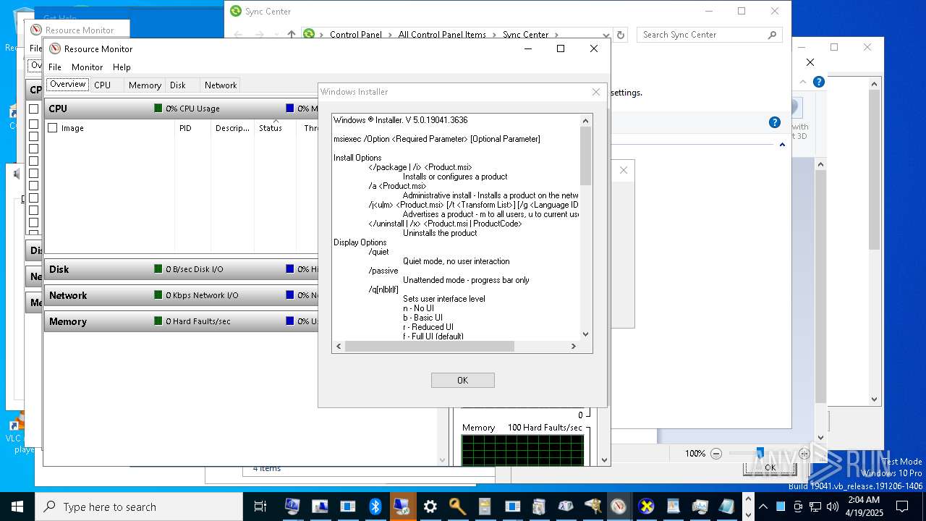Click the golden key icon in the taskbar
Image resolution: width=926 pixels, height=521 pixels.
(x=457, y=507)
